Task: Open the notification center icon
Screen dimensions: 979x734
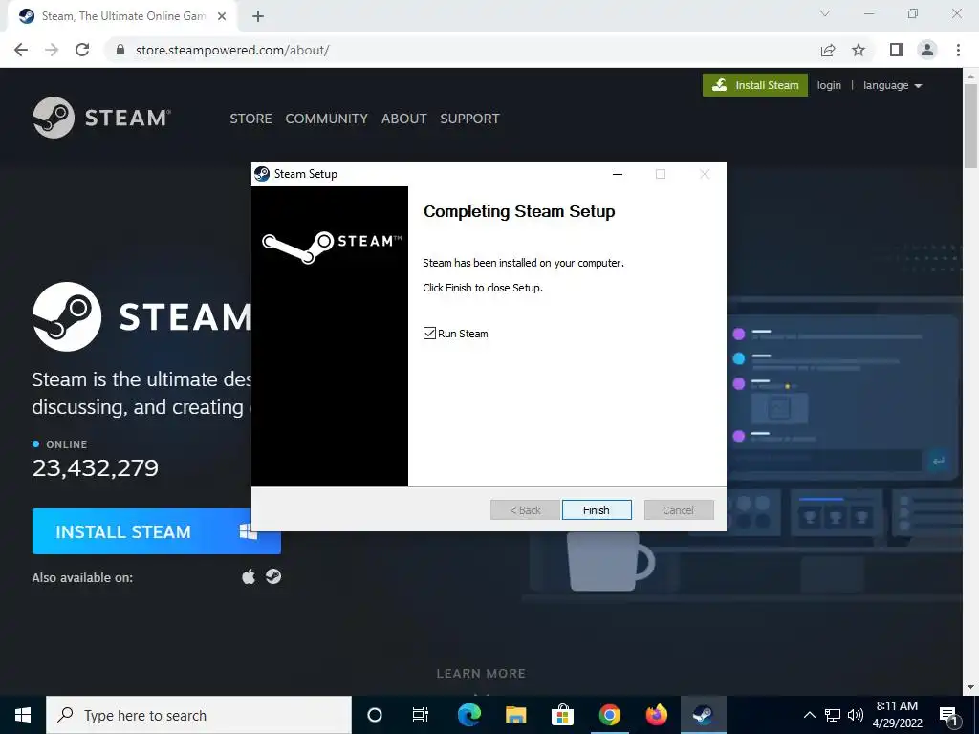Action: pos(949,716)
